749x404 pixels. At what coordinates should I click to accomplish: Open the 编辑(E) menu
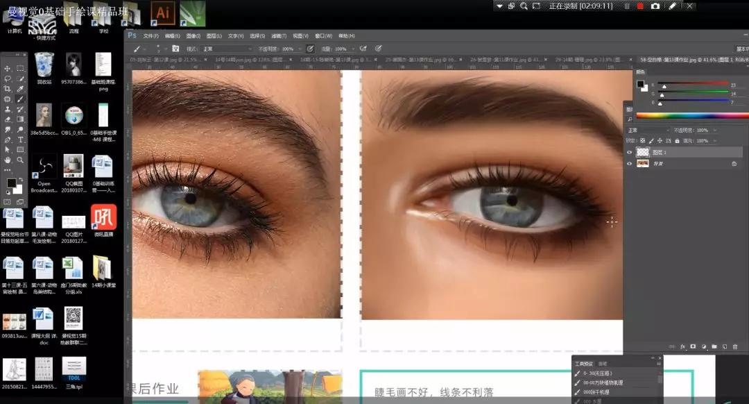pyautogui.click(x=172, y=36)
